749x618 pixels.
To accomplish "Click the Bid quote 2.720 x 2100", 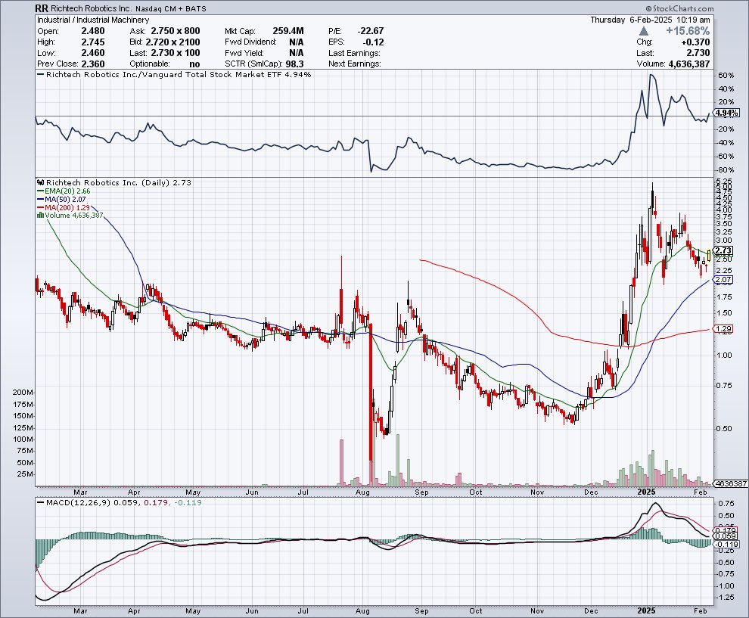I will [173, 42].
